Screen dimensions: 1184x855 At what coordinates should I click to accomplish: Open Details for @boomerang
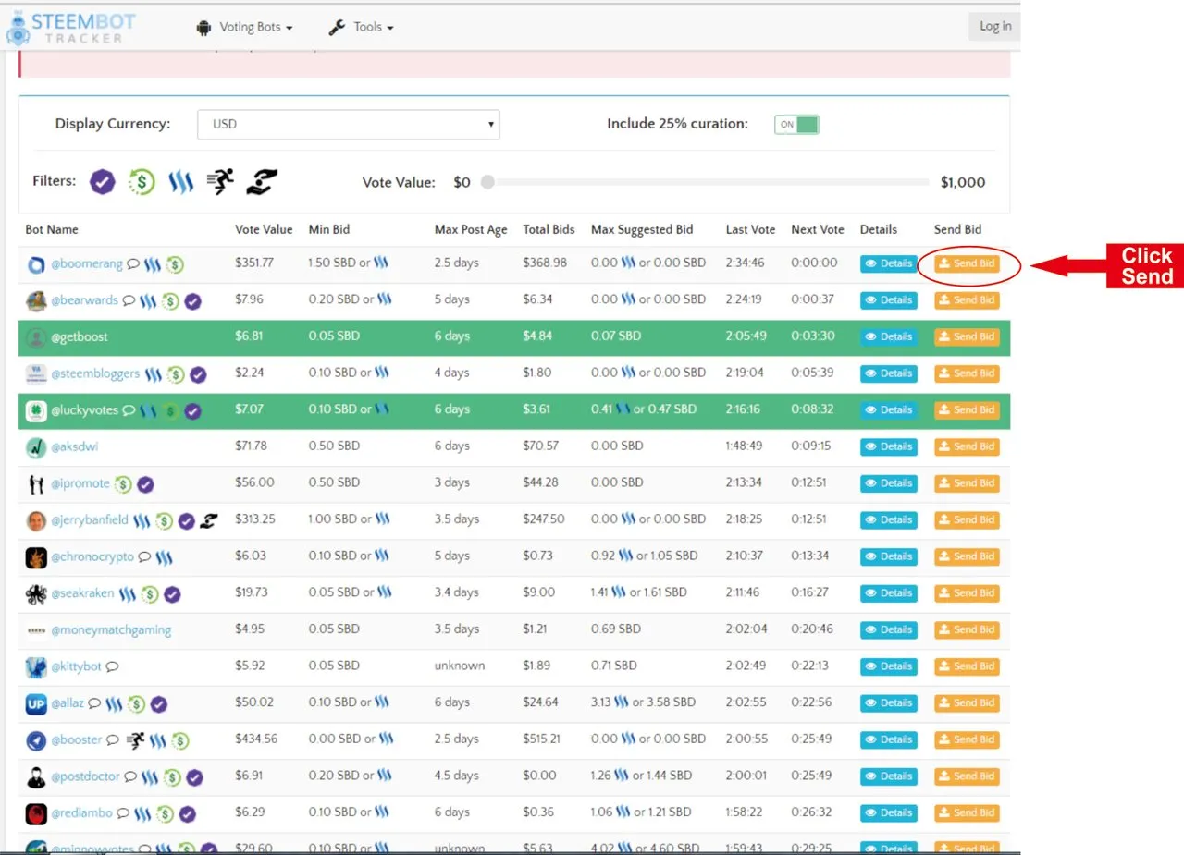(888, 263)
